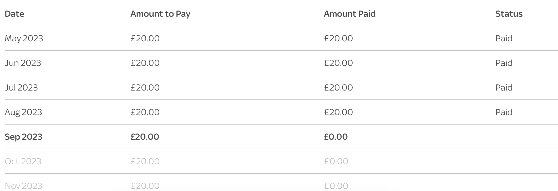Click the Amount to Pay column header
This screenshot has width=558, height=191.
click(x=160, y=14)
